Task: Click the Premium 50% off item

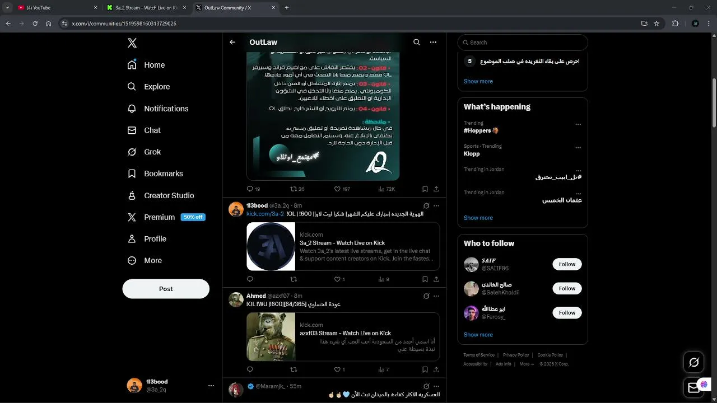Action: pyautogui.click(x=166, y=217)
